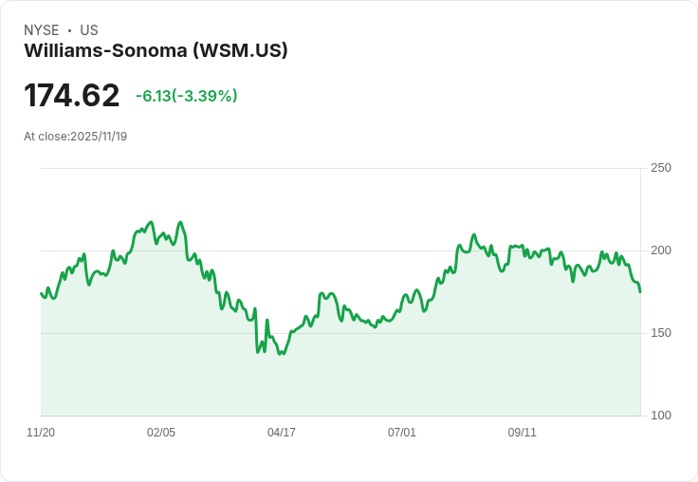Click the chart line's highest peak near 02/05
This screenshot has height=482, width=698.
152,222
